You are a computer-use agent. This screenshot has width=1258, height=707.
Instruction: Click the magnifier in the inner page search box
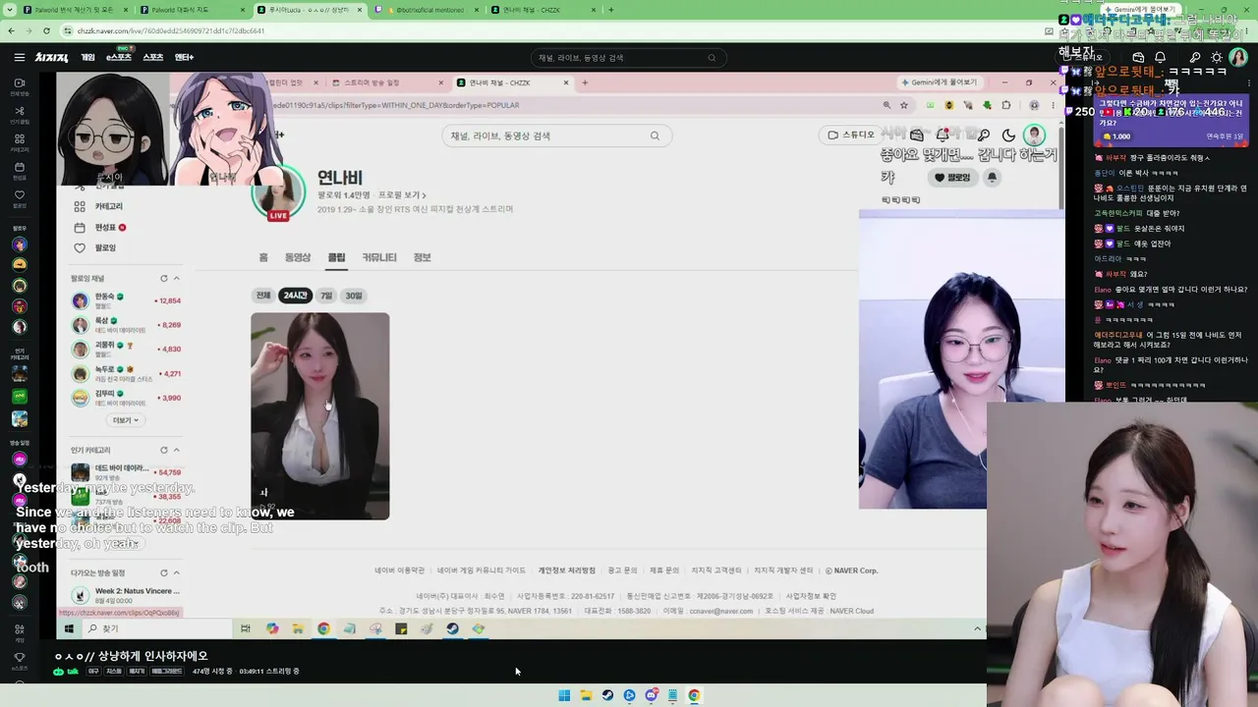pos(655,136)
